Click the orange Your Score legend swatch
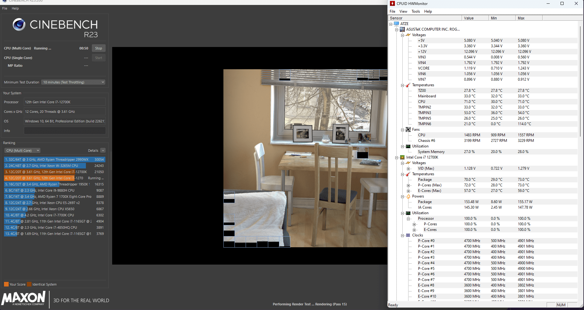 point(6,284)
